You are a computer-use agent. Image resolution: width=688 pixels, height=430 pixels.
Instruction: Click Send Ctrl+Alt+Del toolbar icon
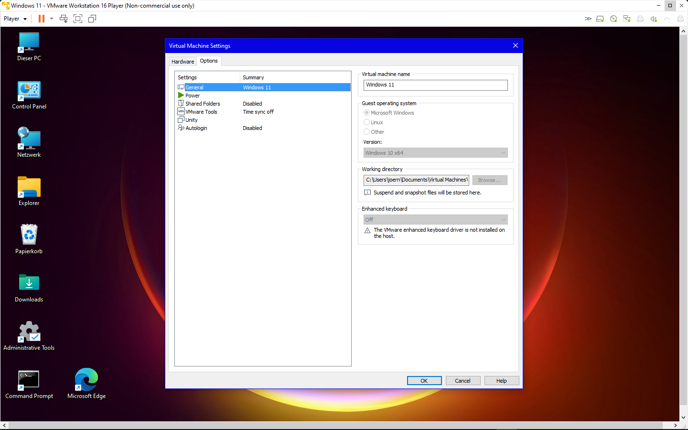64,19
